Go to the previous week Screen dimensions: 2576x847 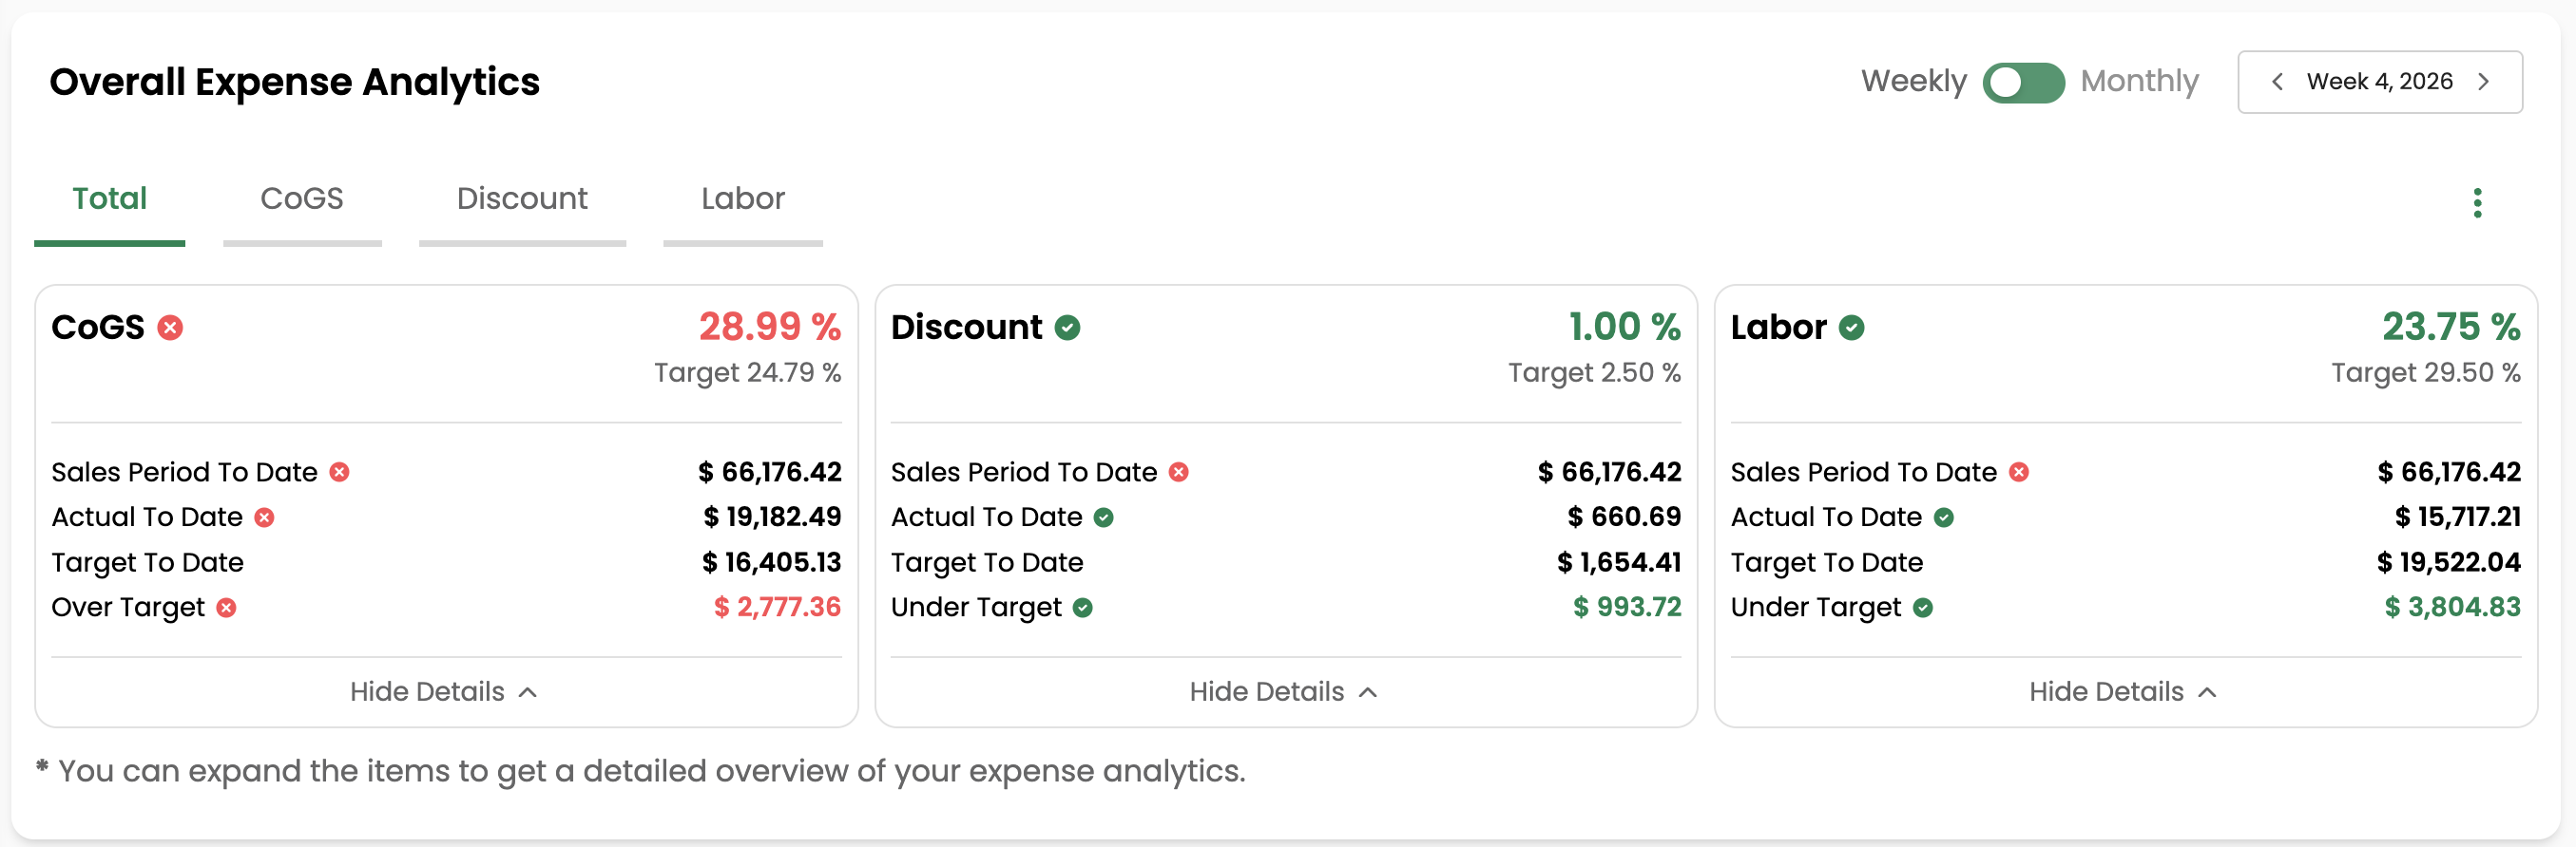(2278, 82)
